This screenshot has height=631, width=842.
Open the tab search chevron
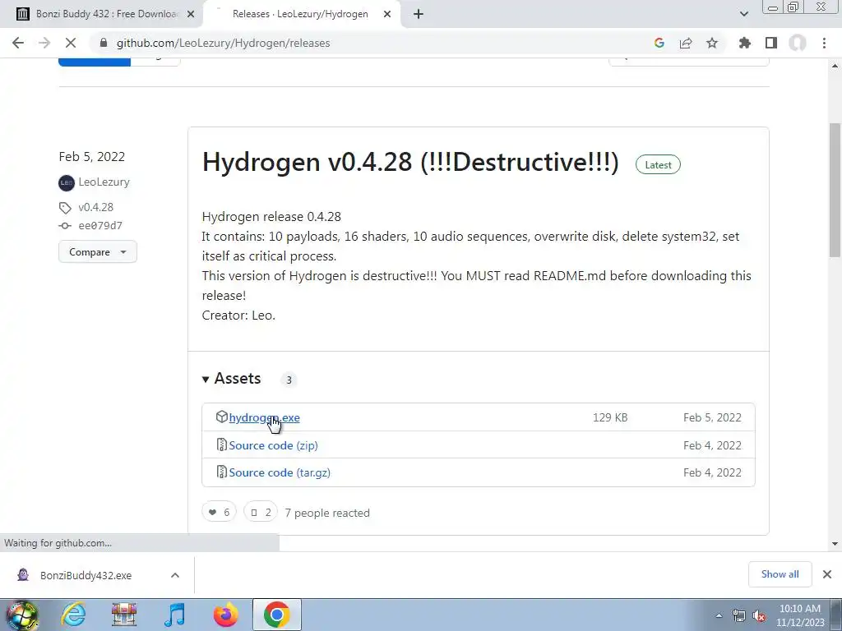pos(743,15)
